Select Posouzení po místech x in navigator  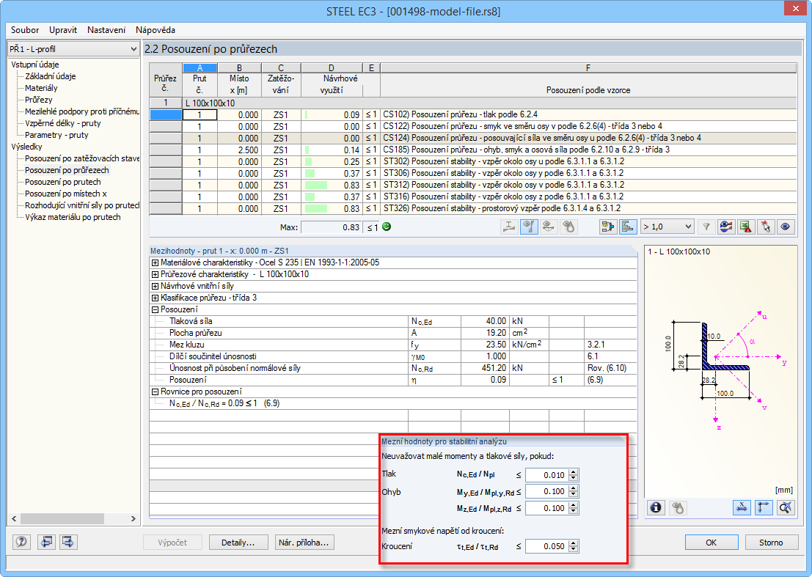[66, 194]
